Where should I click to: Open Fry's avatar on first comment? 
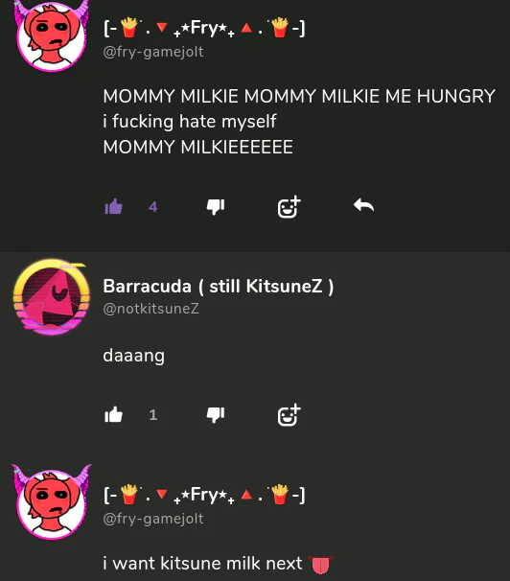click(x=52, y=35)
